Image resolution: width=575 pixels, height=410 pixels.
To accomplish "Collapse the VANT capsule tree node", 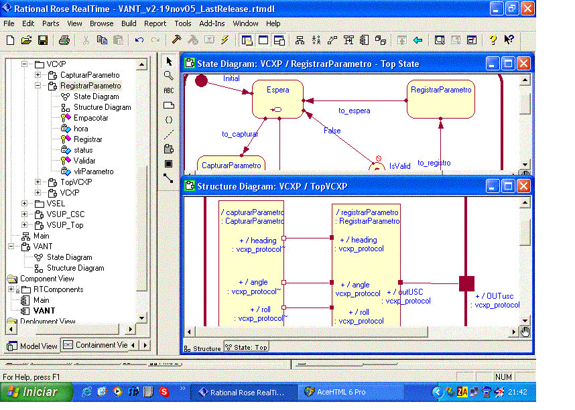I will 11,246.
